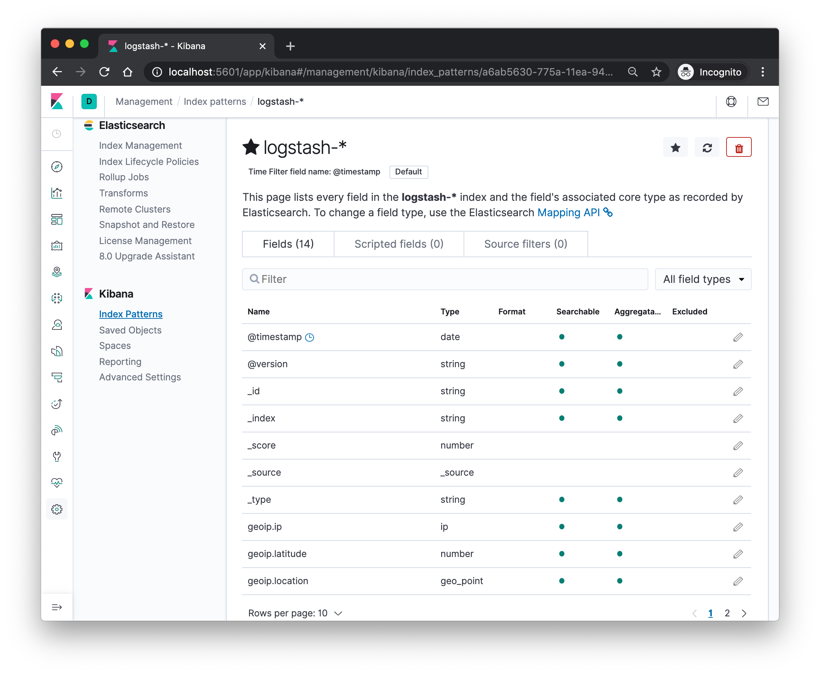This screenshot has width=820, height=675.
Task: Open a new browser tab
Action: (290, 46)
